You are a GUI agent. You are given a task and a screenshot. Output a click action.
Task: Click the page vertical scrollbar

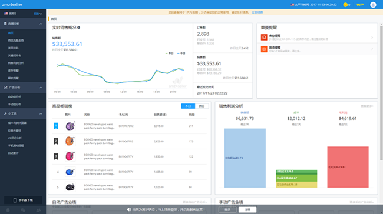click(381, 92)
